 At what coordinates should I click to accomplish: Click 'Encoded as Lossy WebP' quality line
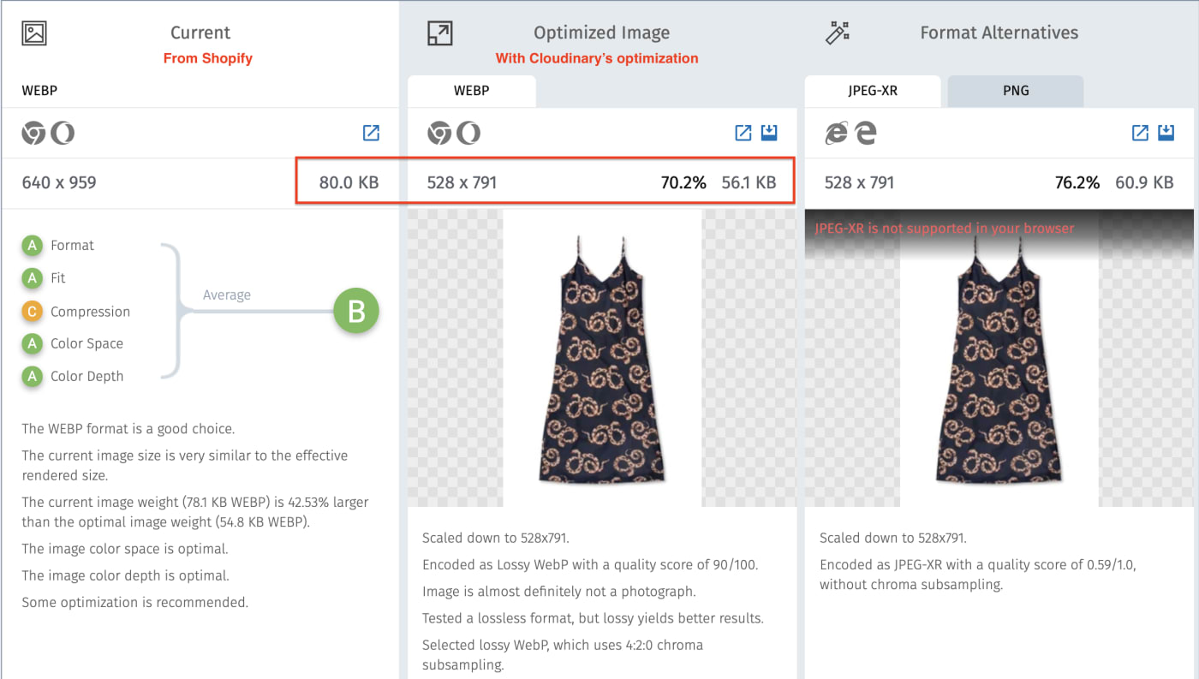click(x=590, y=565)
